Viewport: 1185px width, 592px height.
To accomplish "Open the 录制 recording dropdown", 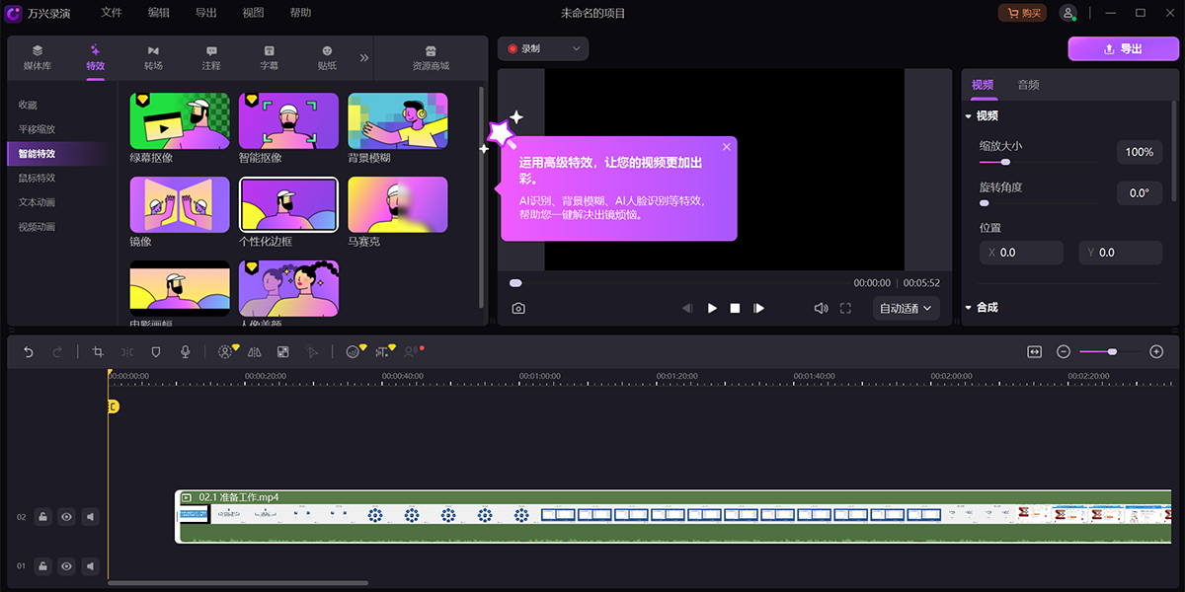I will click(542, 47).
